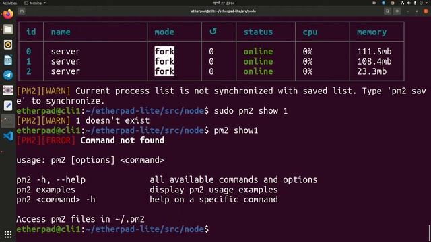Click memory value '108.4mb'

pyautogui.click(x=374, y=61)
